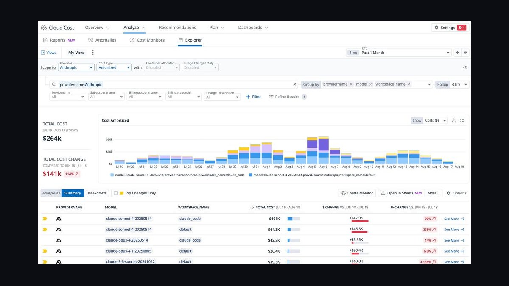Viewport: 509px width, 286px height.
Task: Click the tall Aug 5 bar in chart
Action: pyautogui.click(x=312, y=150)
